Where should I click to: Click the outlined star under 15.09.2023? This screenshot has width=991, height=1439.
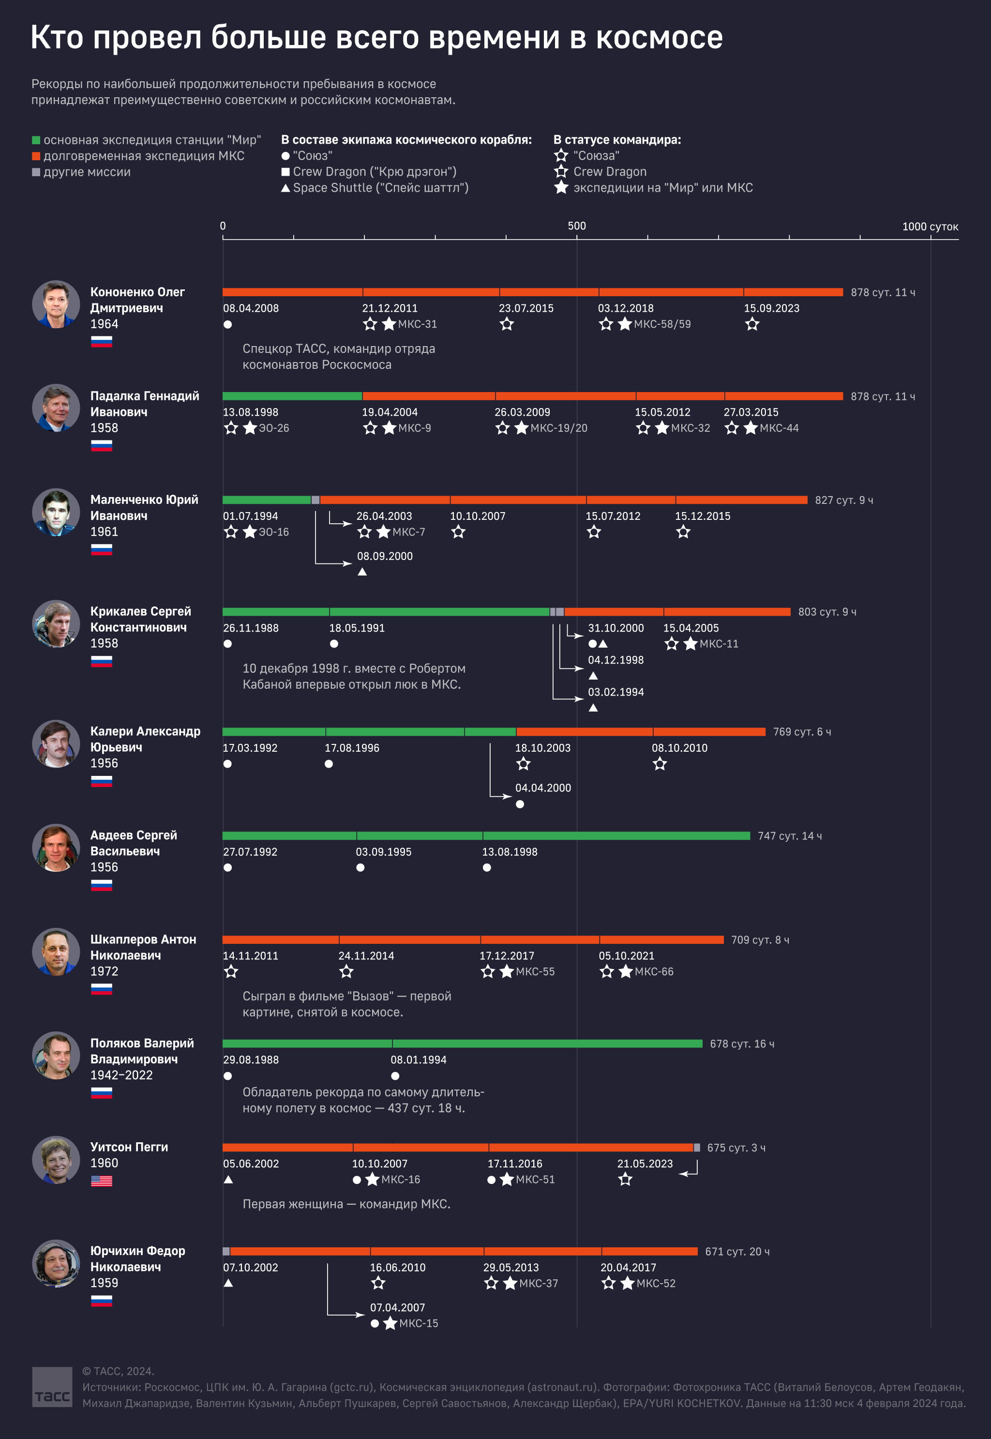point(752,324)
